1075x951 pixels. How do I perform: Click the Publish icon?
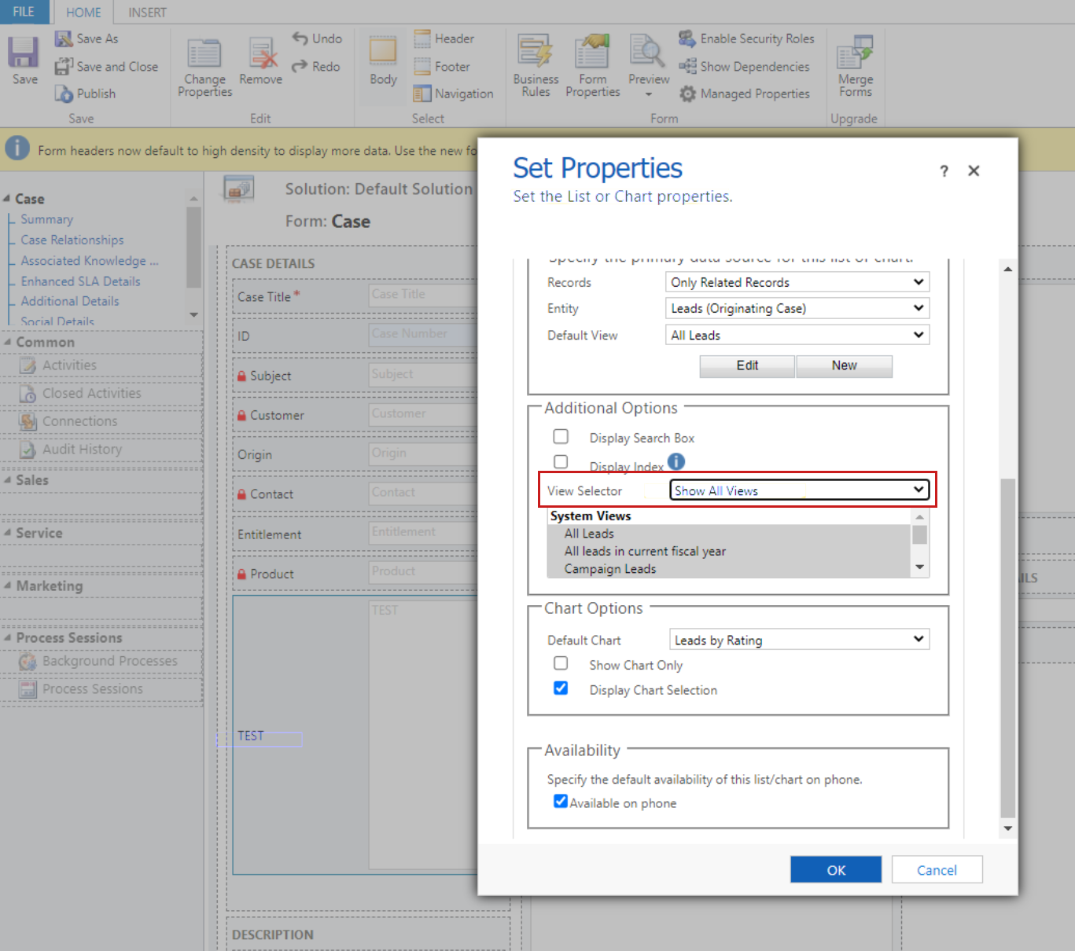[64, 94]
